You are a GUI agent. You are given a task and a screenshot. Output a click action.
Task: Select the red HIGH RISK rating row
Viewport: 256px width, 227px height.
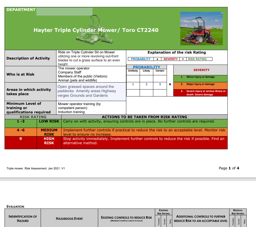49,141
